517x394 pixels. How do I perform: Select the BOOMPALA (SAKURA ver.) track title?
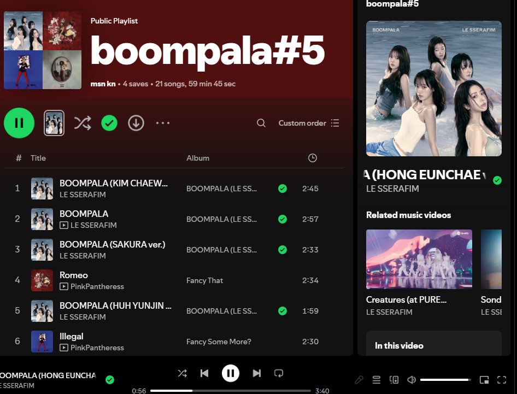(113, 244)
